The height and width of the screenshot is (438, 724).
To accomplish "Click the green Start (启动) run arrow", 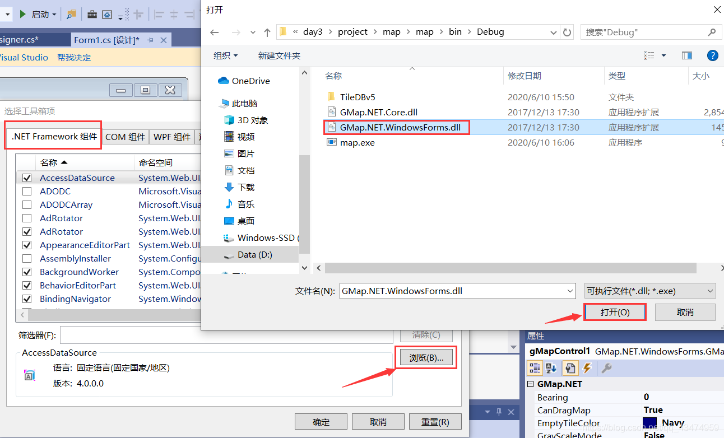I will (23, 14).
